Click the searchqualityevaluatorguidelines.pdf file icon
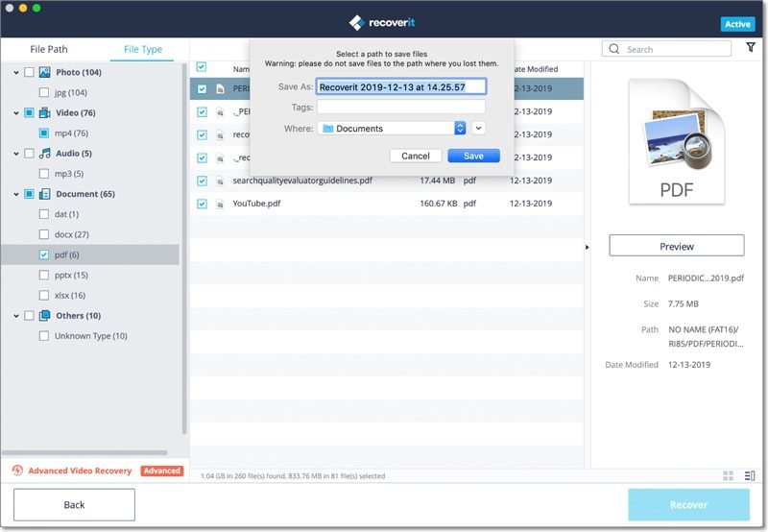The image size is (768, 532). (x=220, y=181)
